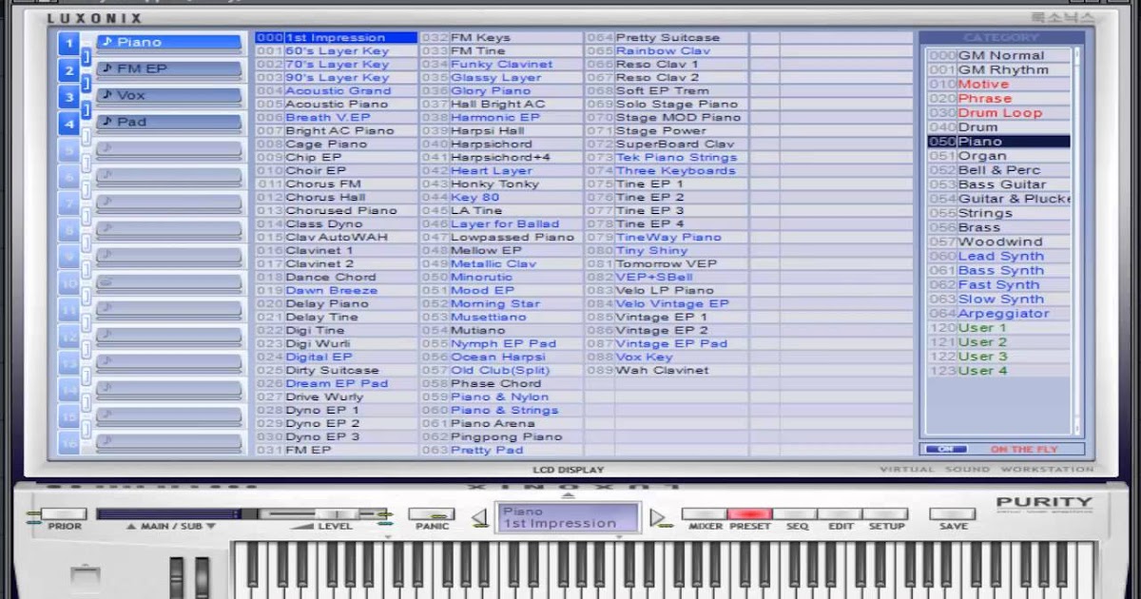Select the Arpeggiator category
The width and height of the screenshot is (1141, 599).
tap(998, 313)
